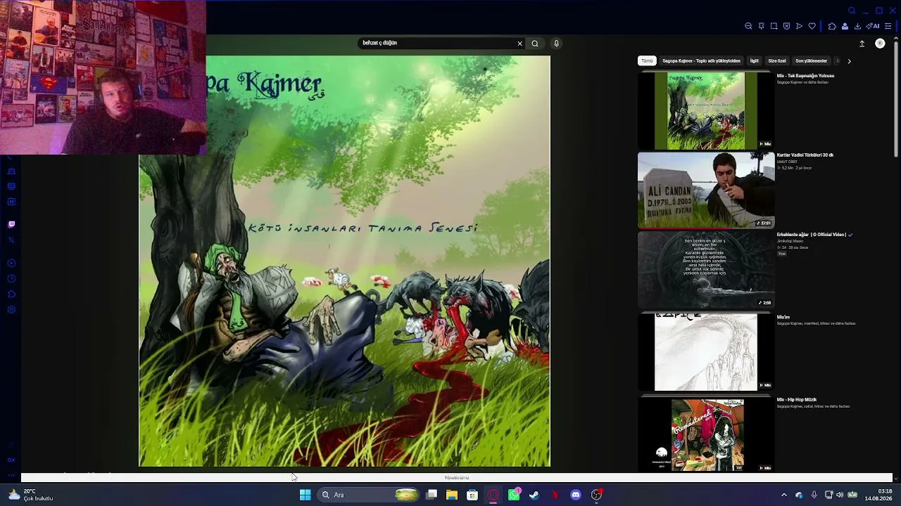Open the profile icon in browser toolbar
This screenshot has width=901, height=506.
[845, 26]
